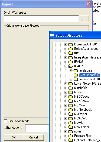101x142 pixels.
Task: Click the MyProject folder icon
Action: 70,114
